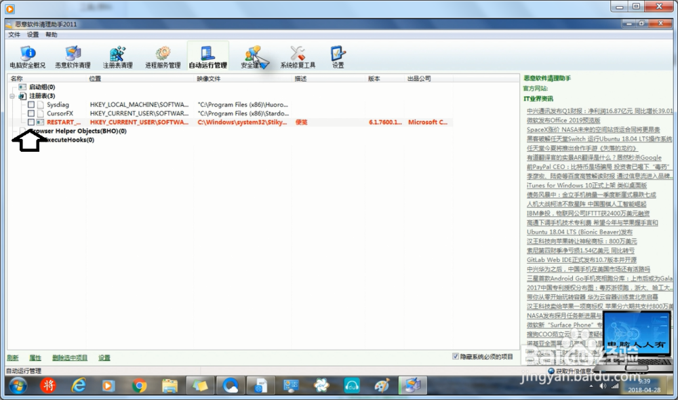
Task: Click the 刷新 refresh link
Action: tap(12, 357)
